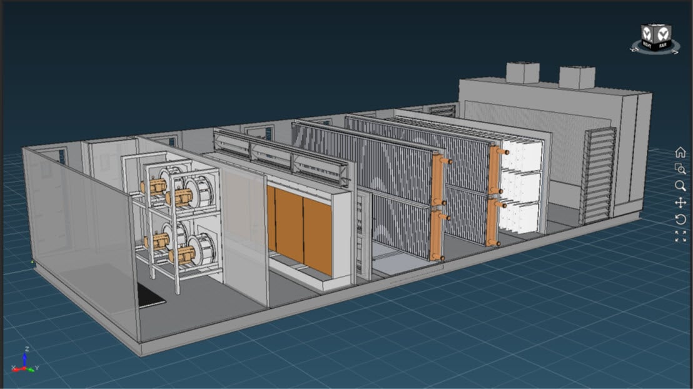Choose the pan four-arrow tool
The width and height of the screenshot is (693, 389).
tap(680, 203)
